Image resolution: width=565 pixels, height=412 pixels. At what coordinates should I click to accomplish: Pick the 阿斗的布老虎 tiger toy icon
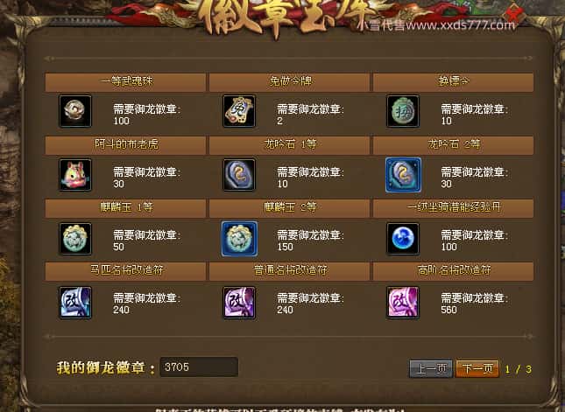pyautogui.click(x=75, y=175)
